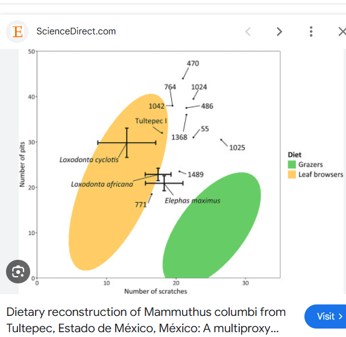
Task: Open the ScienceDirect.com source link
Action: pyautogui.click(x=76, y=31)
